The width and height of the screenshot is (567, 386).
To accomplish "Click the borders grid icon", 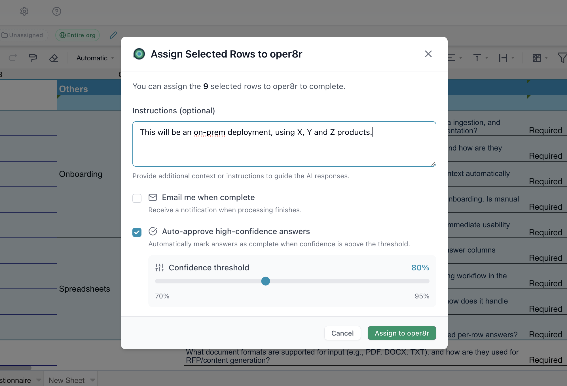I will [537, 58].
